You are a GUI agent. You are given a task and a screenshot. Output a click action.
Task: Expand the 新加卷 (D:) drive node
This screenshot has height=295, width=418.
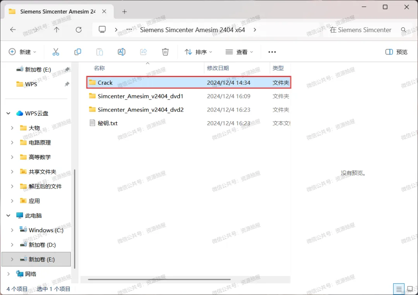coord(12,245)
